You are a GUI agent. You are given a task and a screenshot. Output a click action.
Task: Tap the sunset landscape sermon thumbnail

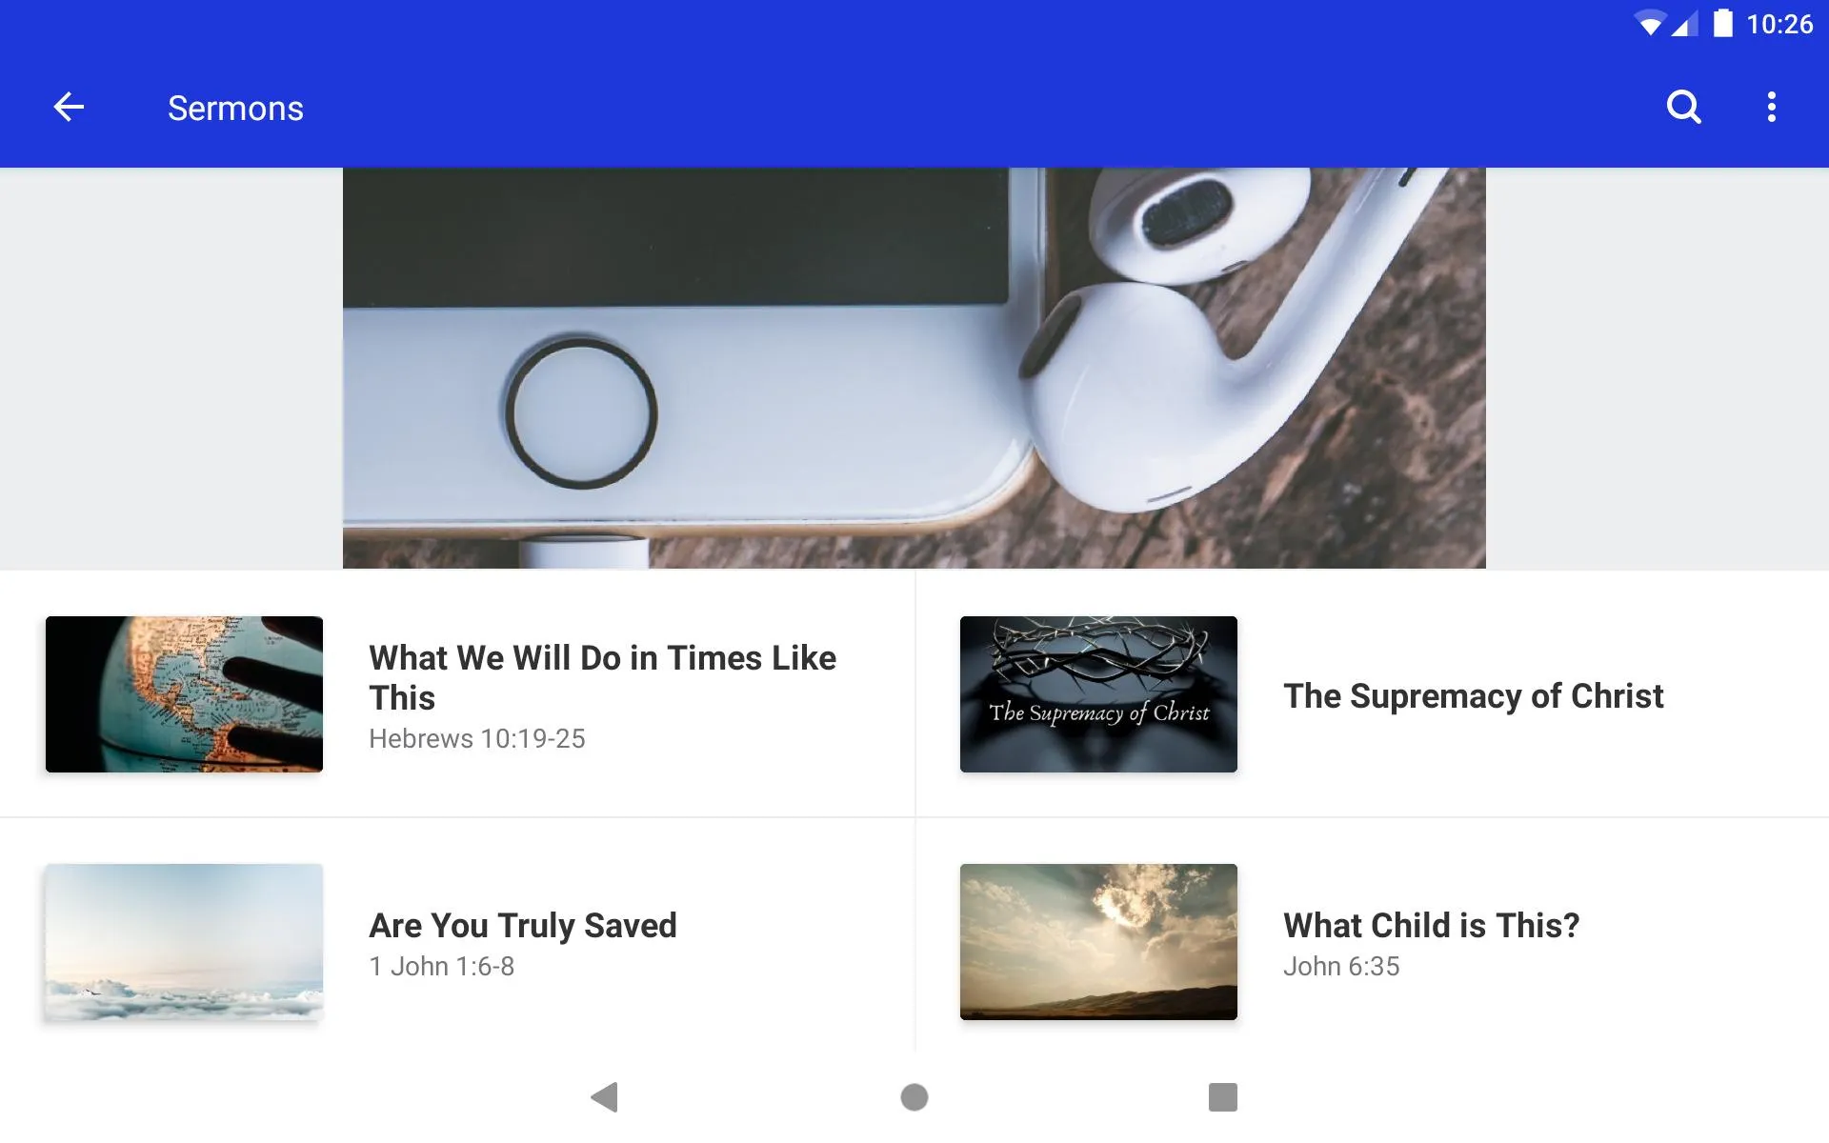coord(1098,941)
